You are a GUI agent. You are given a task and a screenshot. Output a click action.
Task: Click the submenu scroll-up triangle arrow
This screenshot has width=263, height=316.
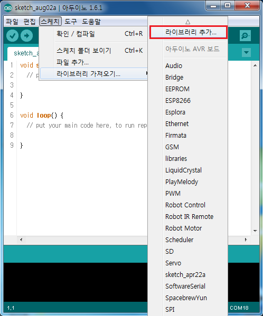coord(188,22)
